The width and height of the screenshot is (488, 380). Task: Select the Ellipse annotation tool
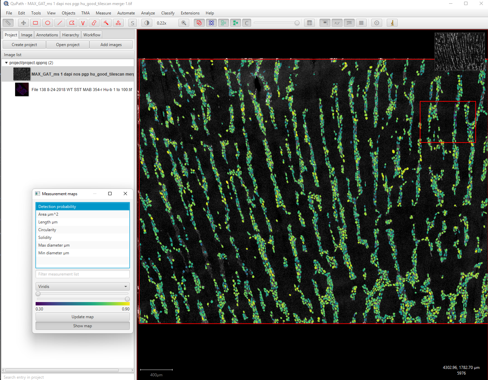point(48,23)
